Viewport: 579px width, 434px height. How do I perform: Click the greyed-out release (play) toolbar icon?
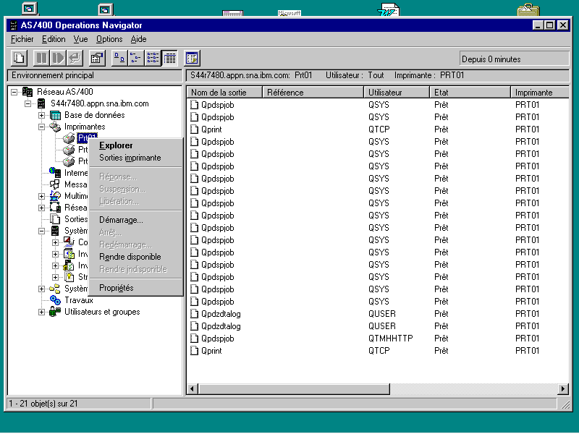[x=58, y=58]
